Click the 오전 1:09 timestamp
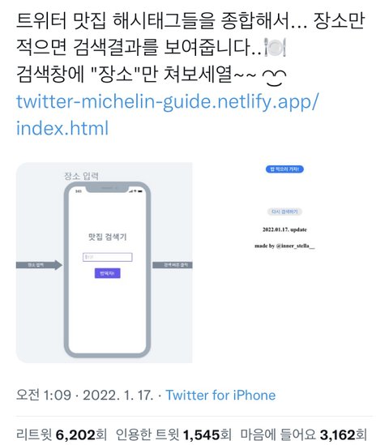The image size is (389, 445). click(44, 395)
